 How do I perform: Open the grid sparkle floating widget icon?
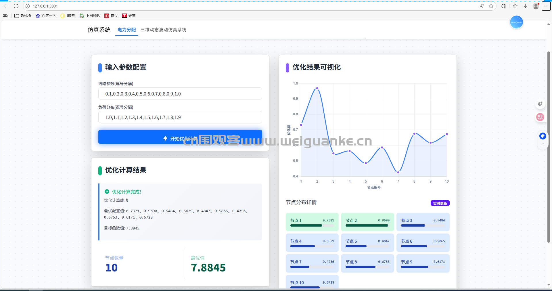point(540,104)
